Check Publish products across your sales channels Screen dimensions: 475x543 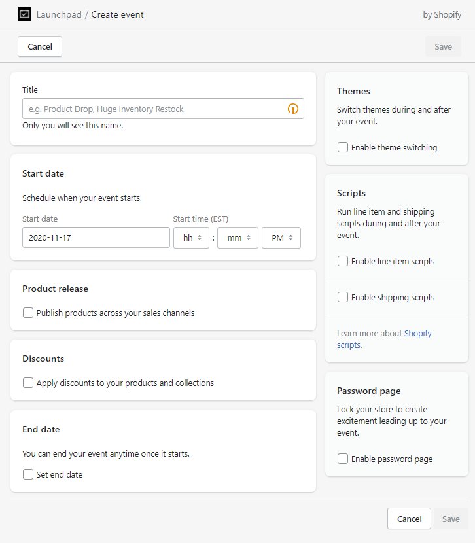(28, 313)
